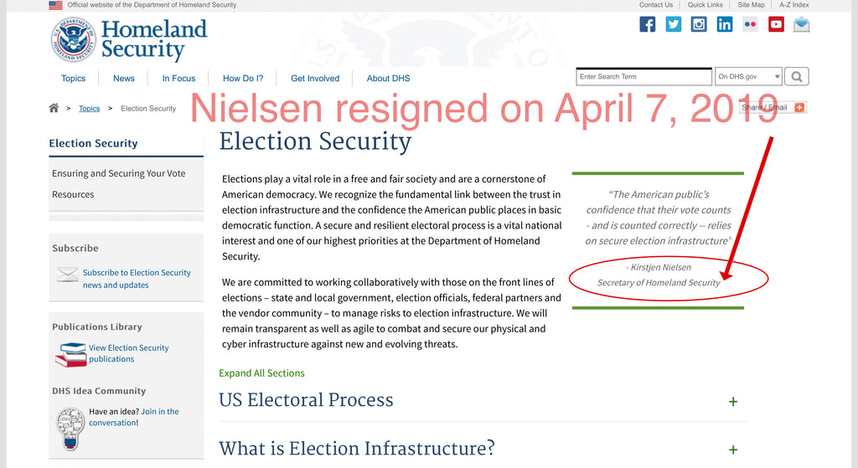Click the magnifying glass search button

[797, 76]
